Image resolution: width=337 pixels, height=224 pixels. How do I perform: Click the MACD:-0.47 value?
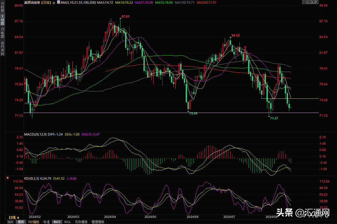pyautogui.click(x=91, y=134)
